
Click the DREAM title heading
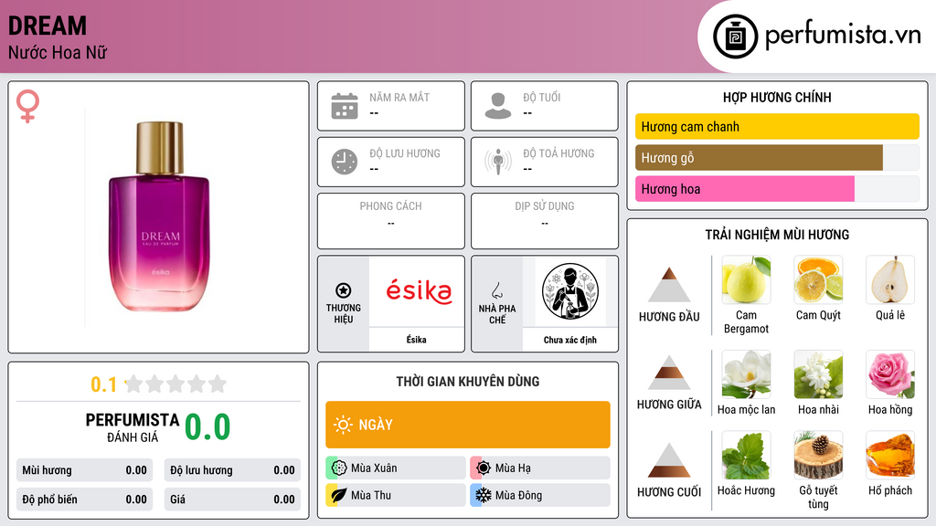click(x=48, y=26)
